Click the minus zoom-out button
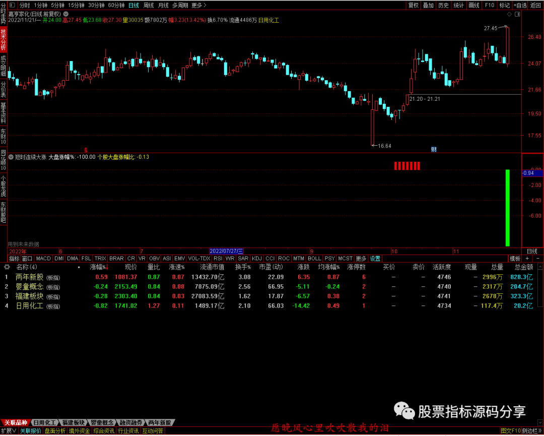The height and width of the screenshot is (436, 544). click(538, 259)
